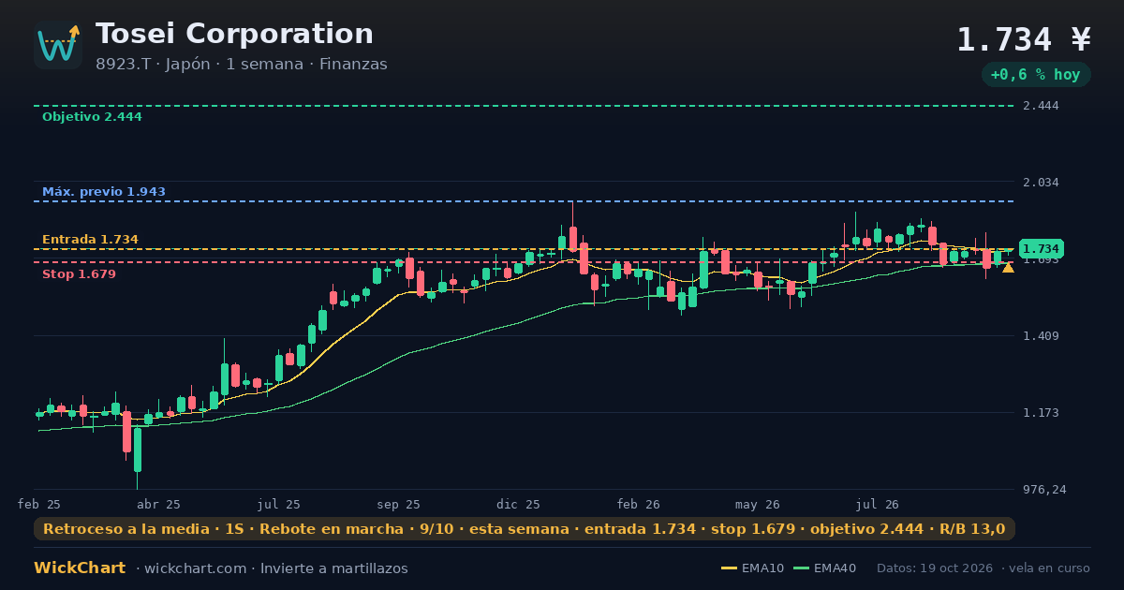Click the 'abr 25' date on the time axis

click(159, 505)
